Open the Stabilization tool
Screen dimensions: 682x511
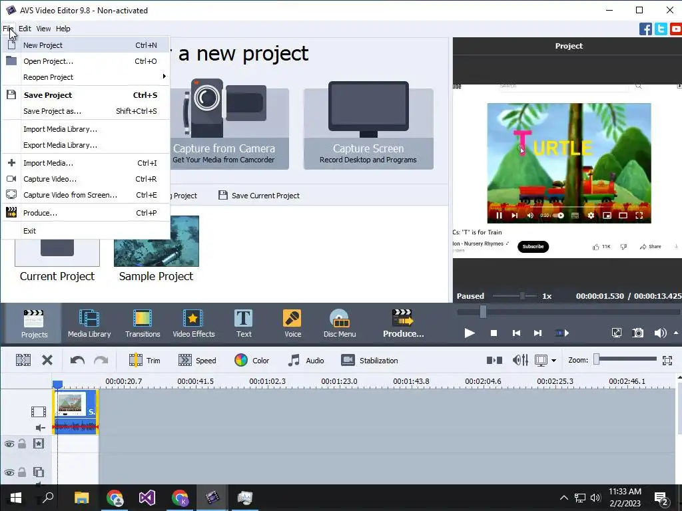pos(370,360)
